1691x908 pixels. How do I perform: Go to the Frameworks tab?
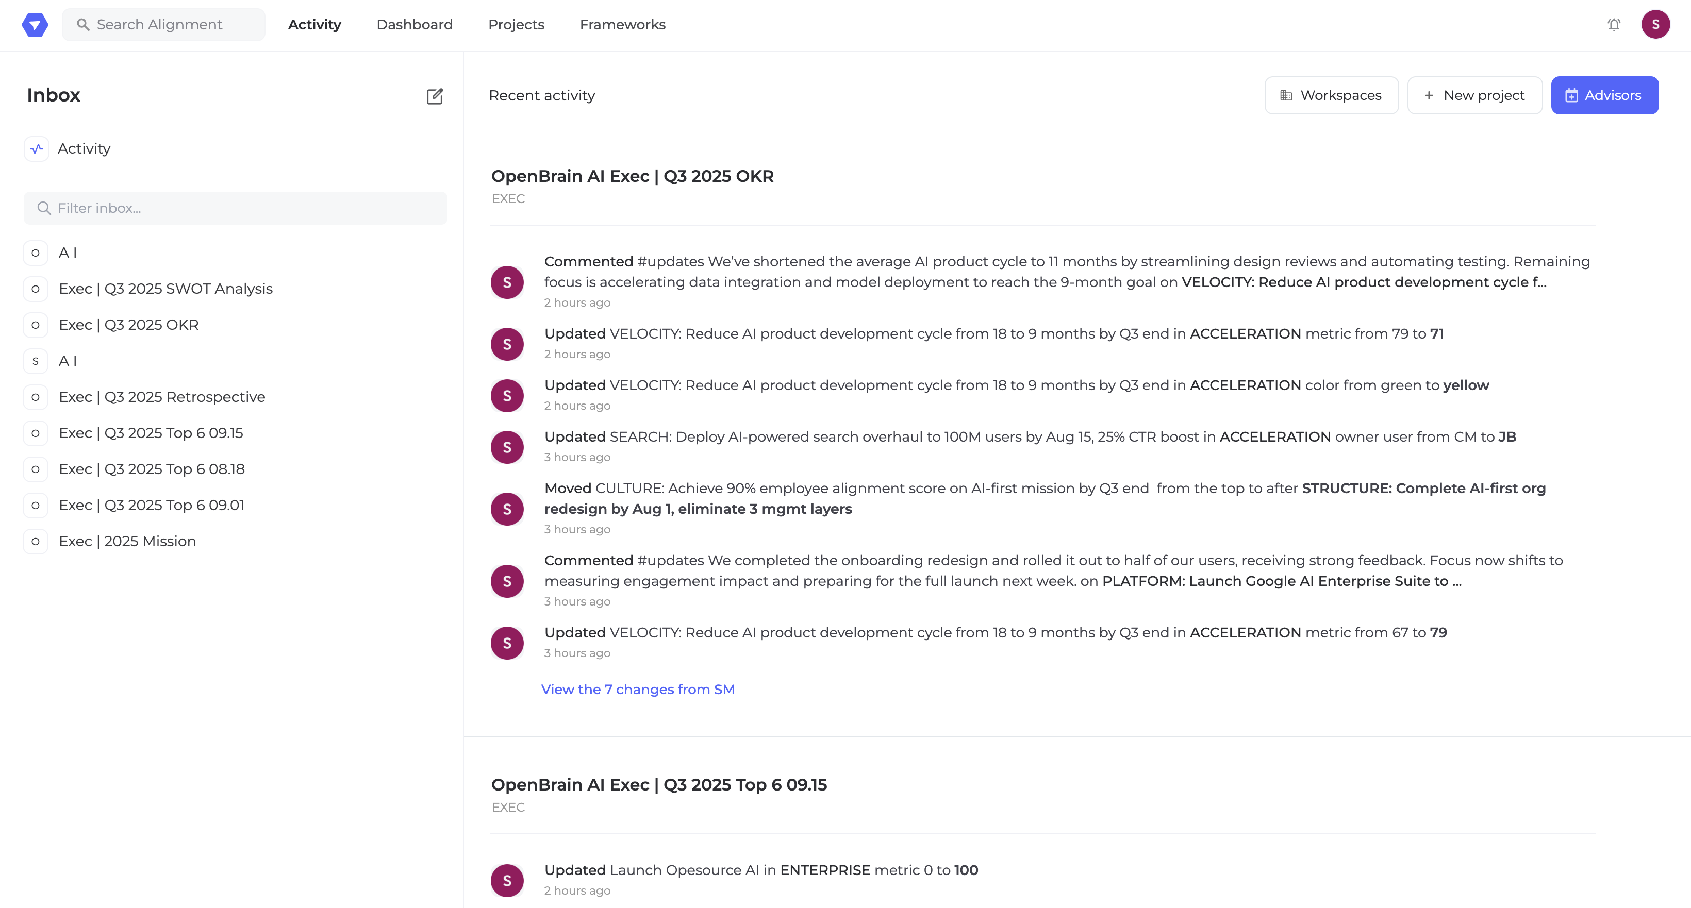coord(622,25)
